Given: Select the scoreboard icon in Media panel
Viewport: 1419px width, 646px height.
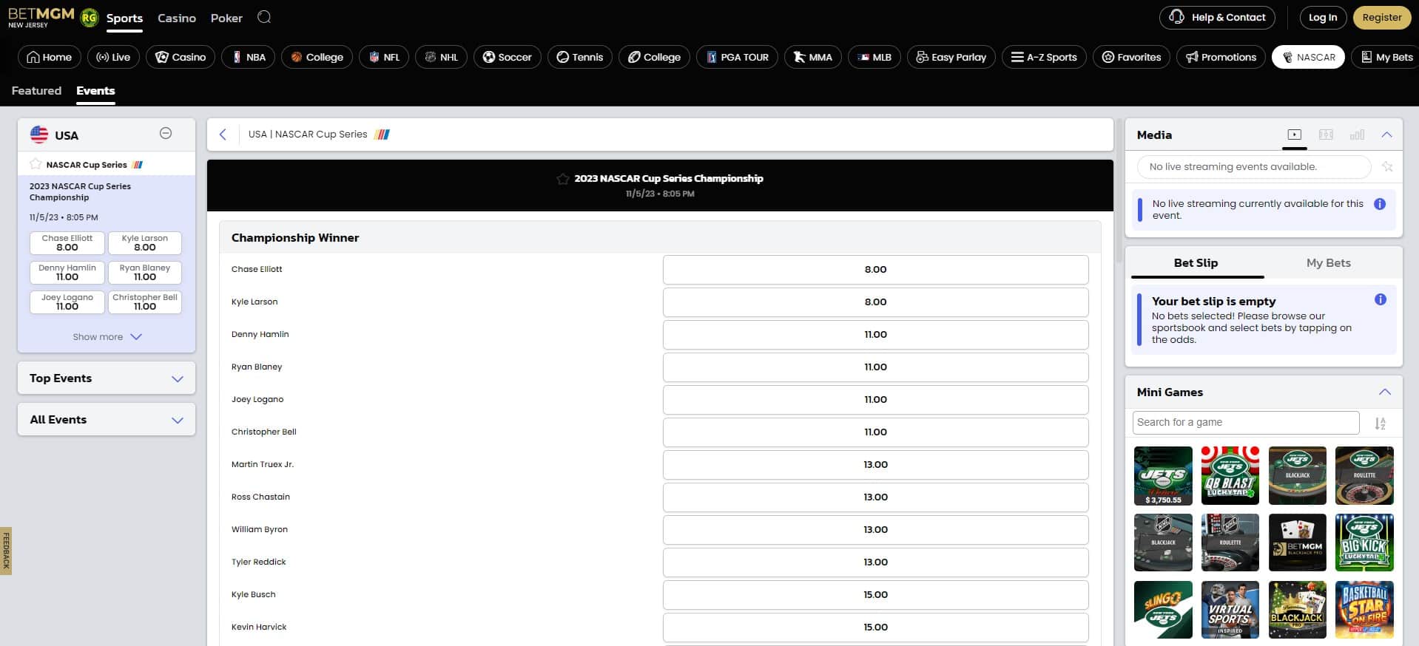Looking at the screenshot, I should point(1326,135).
